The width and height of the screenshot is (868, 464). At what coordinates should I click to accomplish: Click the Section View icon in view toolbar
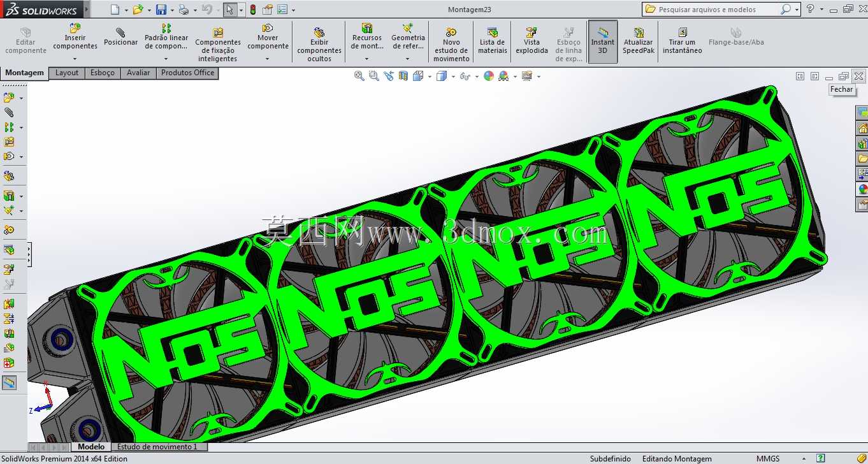[403, 76]
